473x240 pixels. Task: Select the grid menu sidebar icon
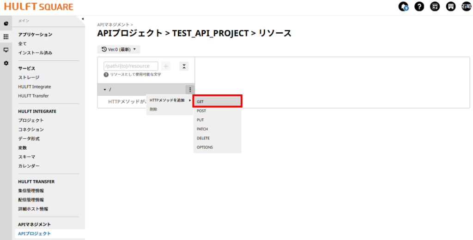(6, 37)
